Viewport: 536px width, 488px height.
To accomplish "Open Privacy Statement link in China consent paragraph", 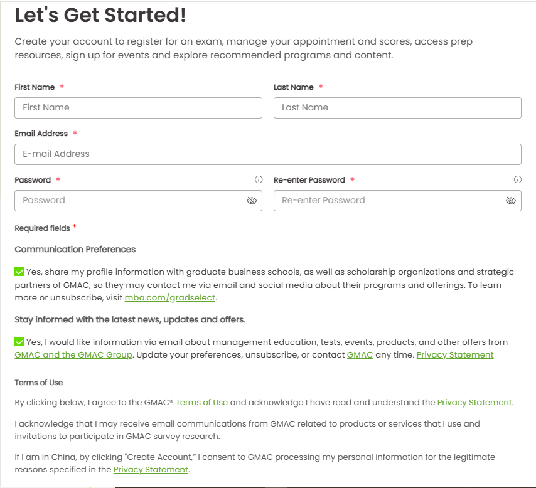I will coord(151,470).
